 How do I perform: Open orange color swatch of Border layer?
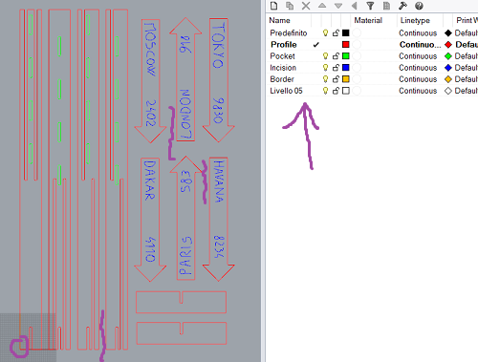click(x=346, y=79)
